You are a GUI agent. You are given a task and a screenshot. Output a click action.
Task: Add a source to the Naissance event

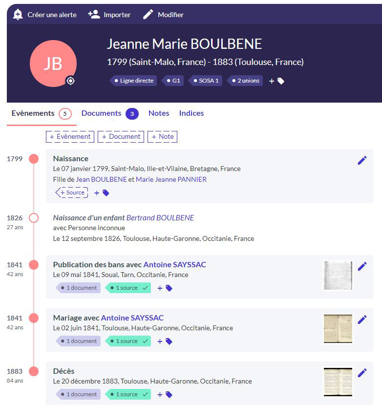[72, 193]
